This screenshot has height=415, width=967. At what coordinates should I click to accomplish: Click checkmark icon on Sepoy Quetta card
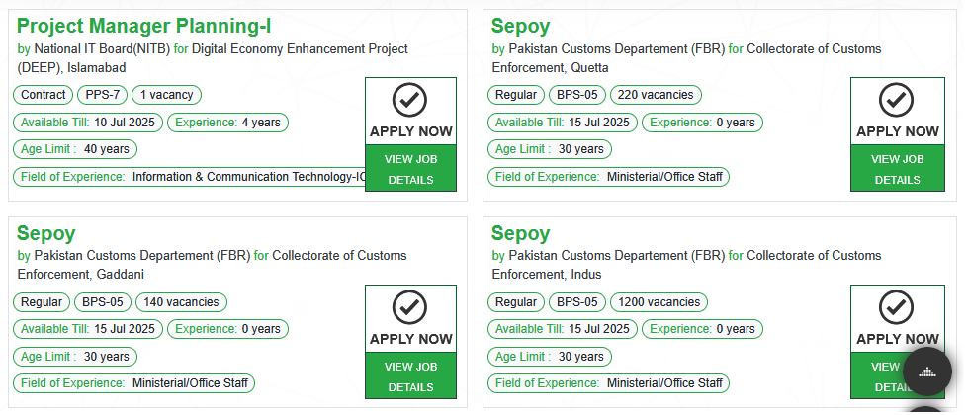point(896,100)
